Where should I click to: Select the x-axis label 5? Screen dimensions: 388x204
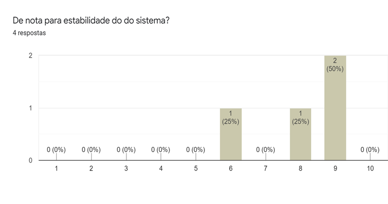point(196,169)
